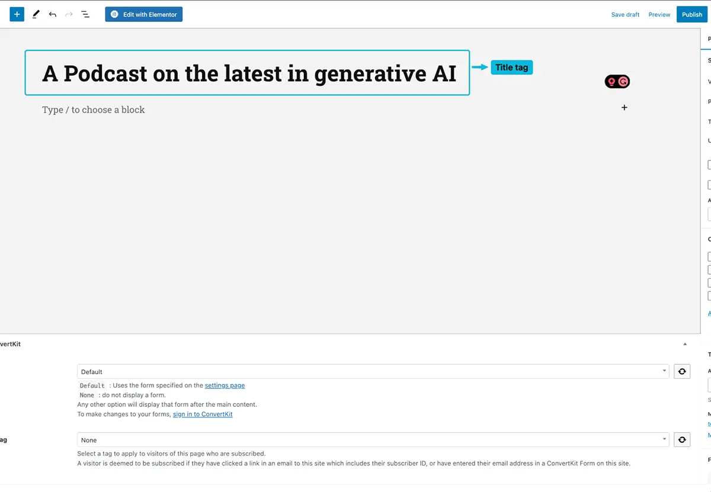The width and height of the screenshot is (711, 492).
Task: Select the editing Tools pencil icon
Action: click(x=36, y=14)
